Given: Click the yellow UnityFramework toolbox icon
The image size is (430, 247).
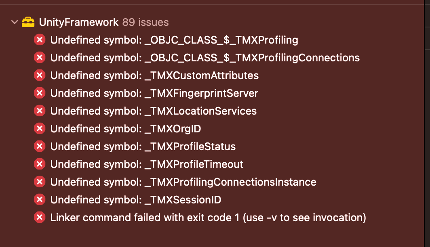Looking at the screenshot, I should pyautogui.click(x=28, y=22).
